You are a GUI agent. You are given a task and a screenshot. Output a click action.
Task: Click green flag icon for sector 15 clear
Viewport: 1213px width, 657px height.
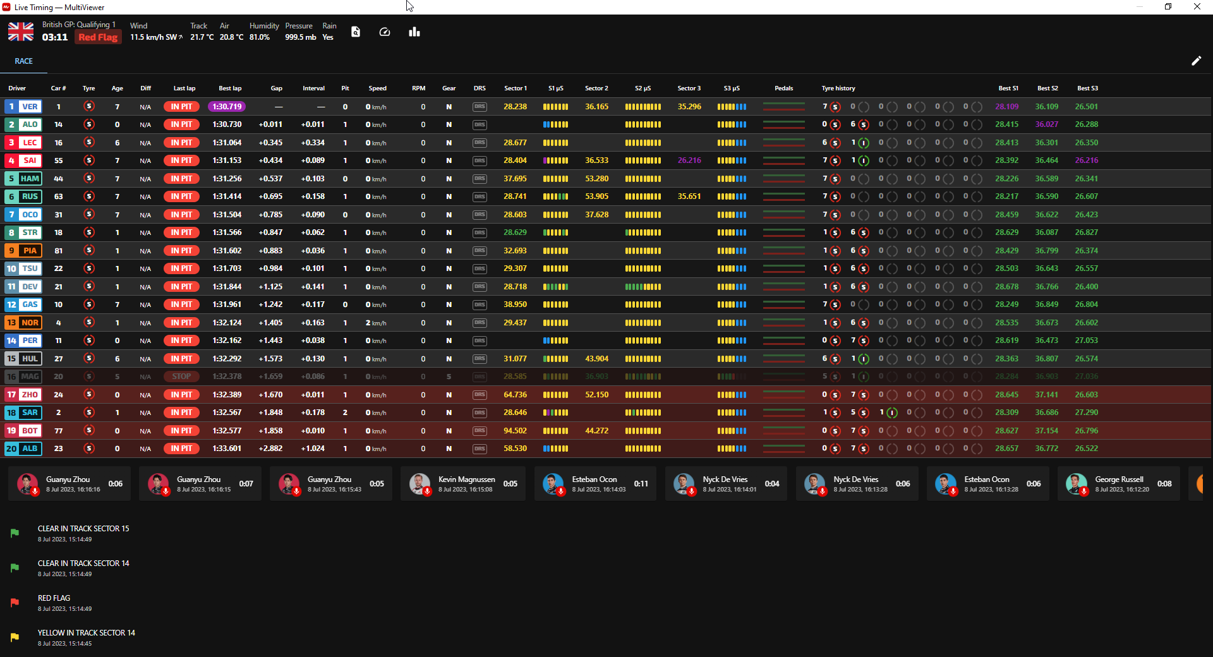coord(15,533)
